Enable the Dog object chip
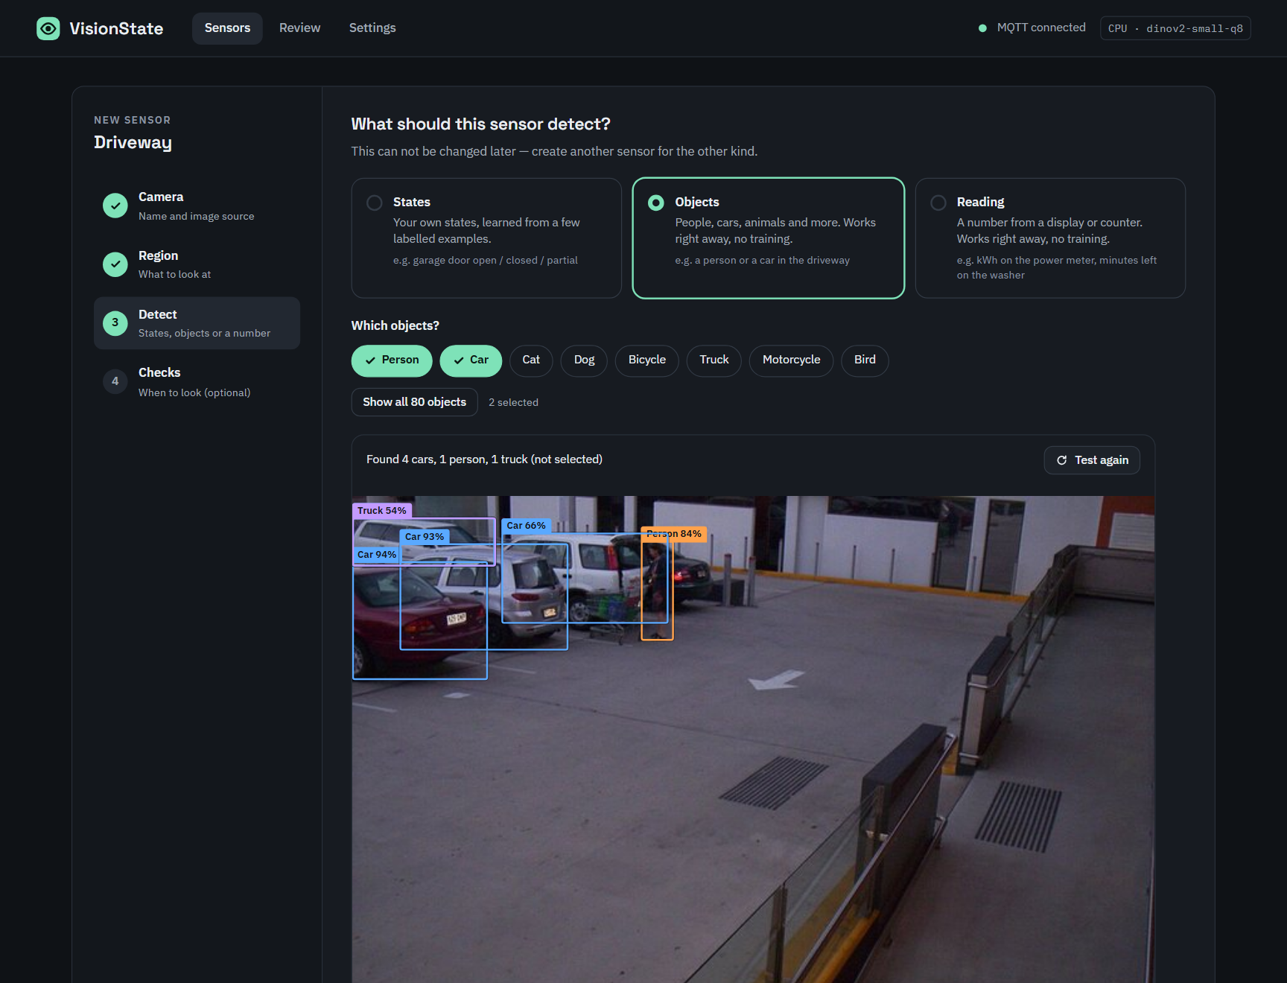Screen dimensions: 1287x983 584,360
